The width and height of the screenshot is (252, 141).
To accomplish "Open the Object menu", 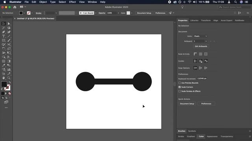I will point(43,2).
